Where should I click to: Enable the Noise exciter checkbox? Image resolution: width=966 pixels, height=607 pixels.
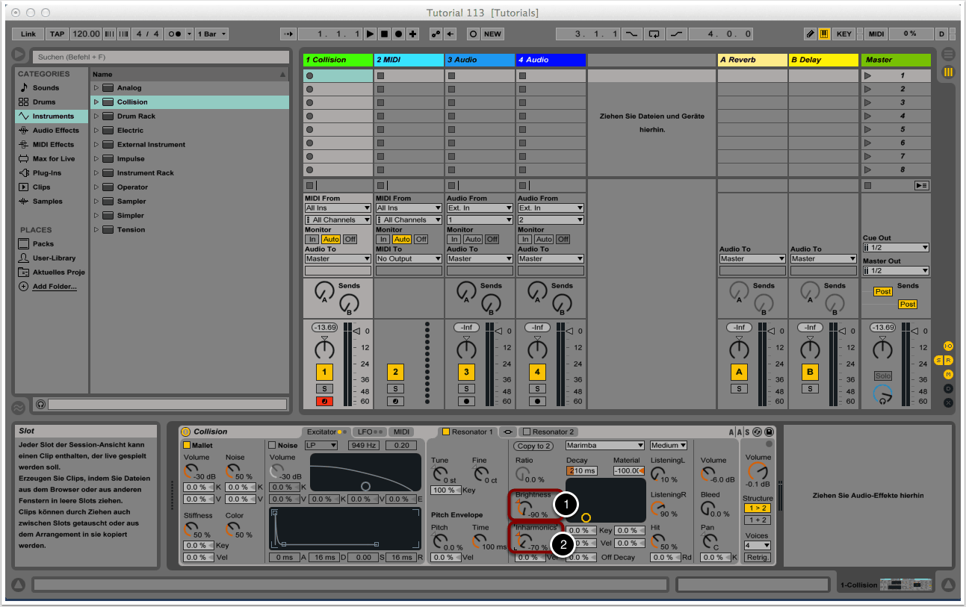(x=273, y=445)
